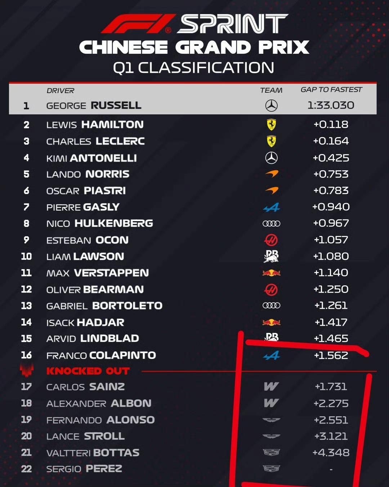Click the Ferrari logo next to Lewis Hamilton
Image resolution: width=389 pixels, height=487 pixels.
(x=271, y=125)
